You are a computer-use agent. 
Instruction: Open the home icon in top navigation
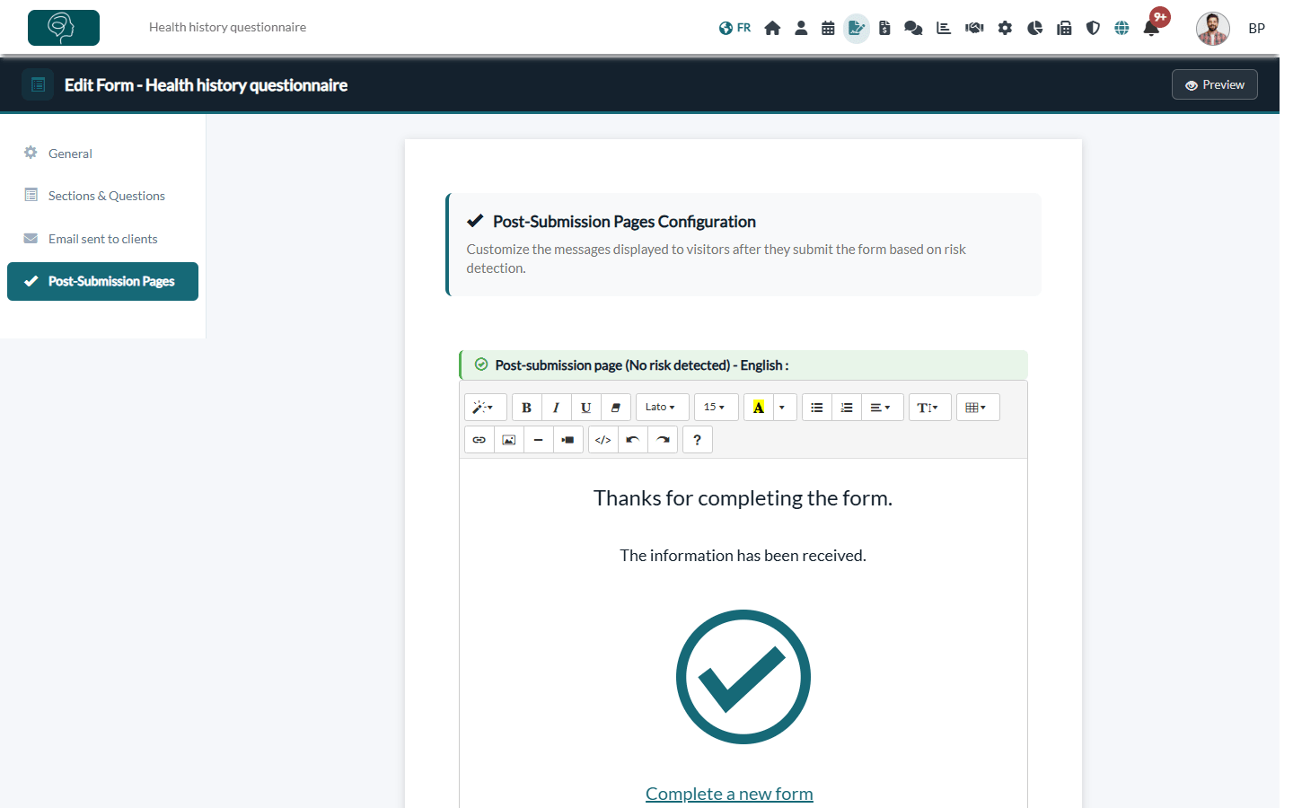pyautogui.click(x=772, y=28)
